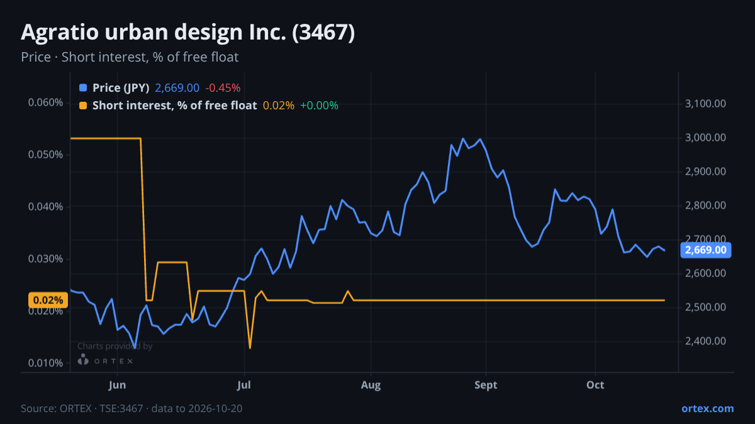755x424 pixels.
Task: Click the 0.050% left axis label
Action: 45,155
